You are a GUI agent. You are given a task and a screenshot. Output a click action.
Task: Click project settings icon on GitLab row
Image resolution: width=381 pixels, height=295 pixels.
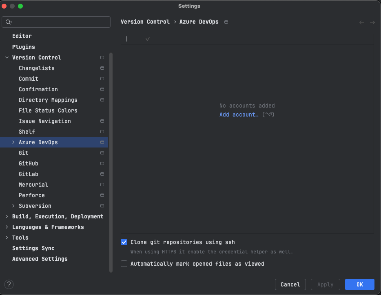pos(102,174)
